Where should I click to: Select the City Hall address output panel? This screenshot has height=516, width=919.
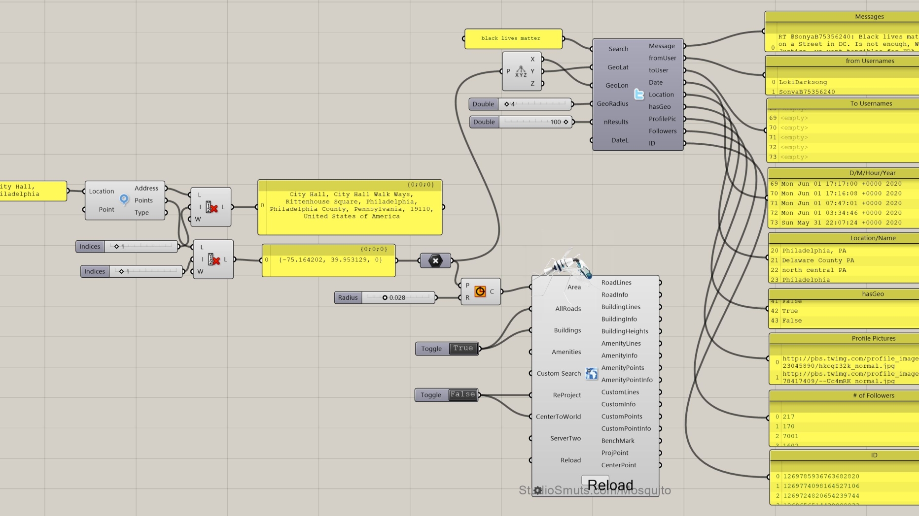(x=350, y=207)
